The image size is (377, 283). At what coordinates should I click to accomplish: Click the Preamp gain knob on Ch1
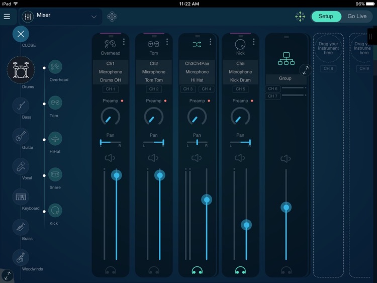111,117
